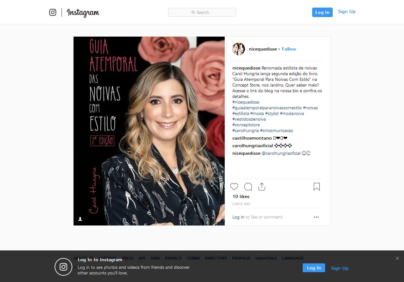Open the Sign Up link in header
The image size is (404, 282).
[347, 12]
